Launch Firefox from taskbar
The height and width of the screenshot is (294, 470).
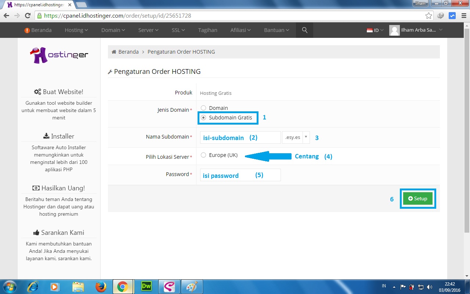tap(101, 287)
